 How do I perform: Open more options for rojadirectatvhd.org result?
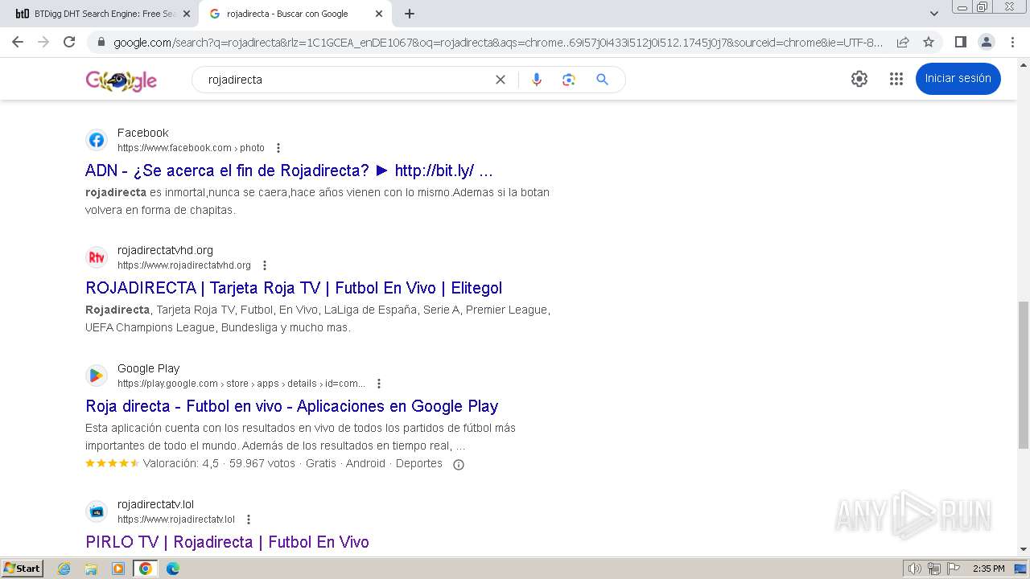265,265
